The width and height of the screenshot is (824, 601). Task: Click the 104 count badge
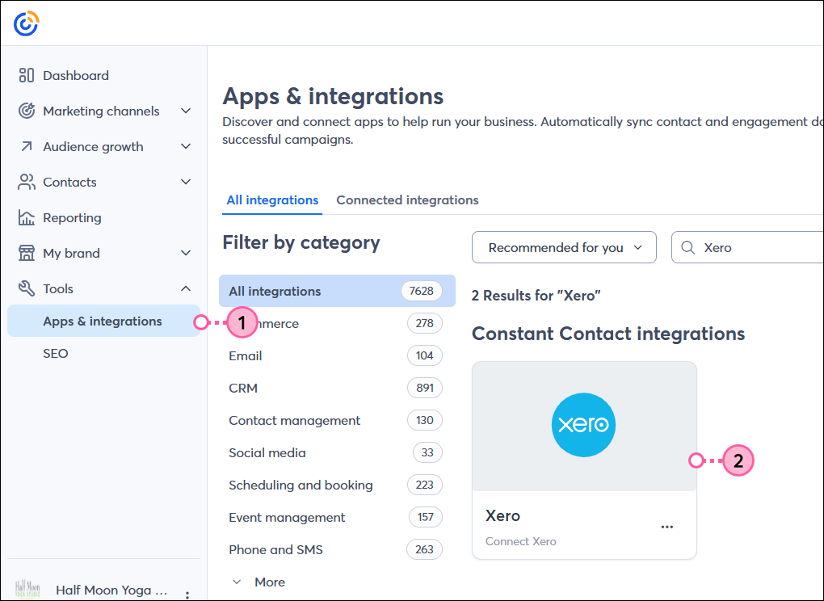click(425, 355)
